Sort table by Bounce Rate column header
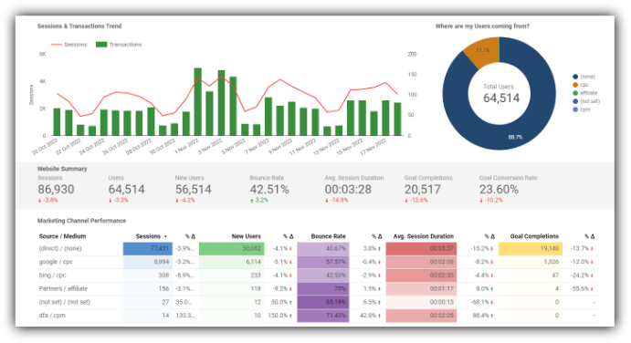Image resolution: width=631 pixels, height=343 pixels. [x=329, y=236]
